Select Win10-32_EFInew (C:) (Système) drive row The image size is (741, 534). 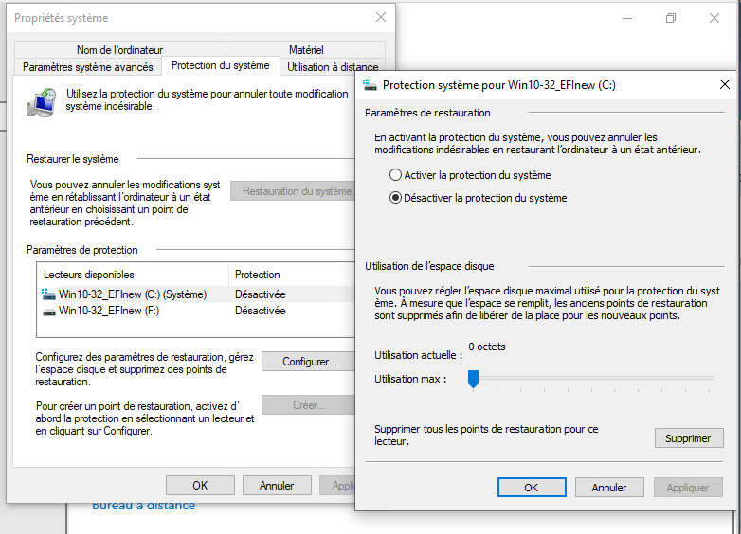[x=197, y=294]
